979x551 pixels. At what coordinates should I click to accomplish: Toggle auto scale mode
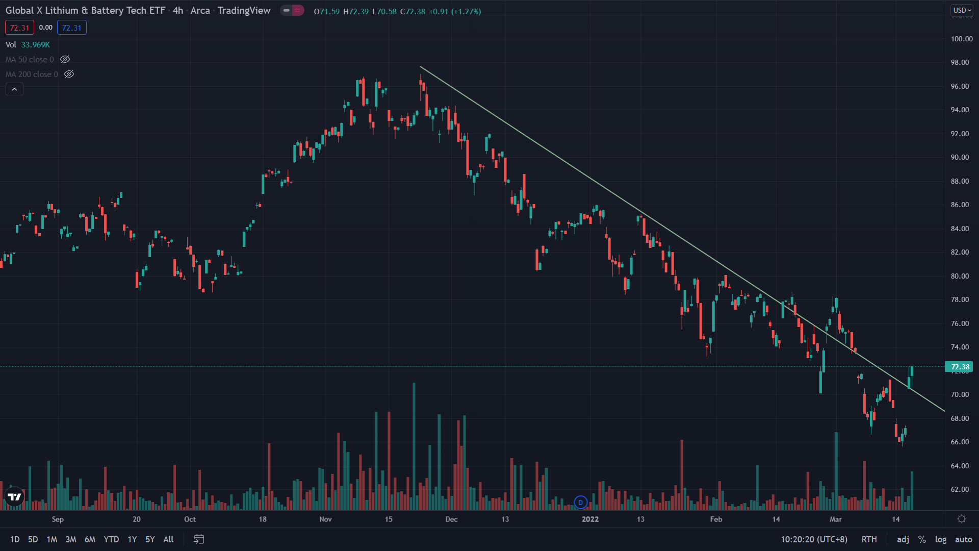[964, 539]
